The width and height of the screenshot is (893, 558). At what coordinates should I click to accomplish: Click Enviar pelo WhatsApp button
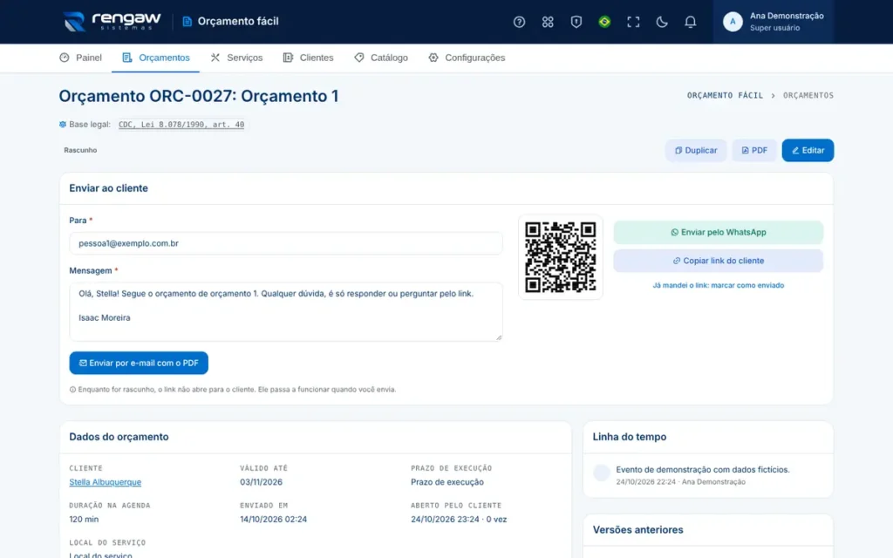pyautogui.click(x=719, y=232)
